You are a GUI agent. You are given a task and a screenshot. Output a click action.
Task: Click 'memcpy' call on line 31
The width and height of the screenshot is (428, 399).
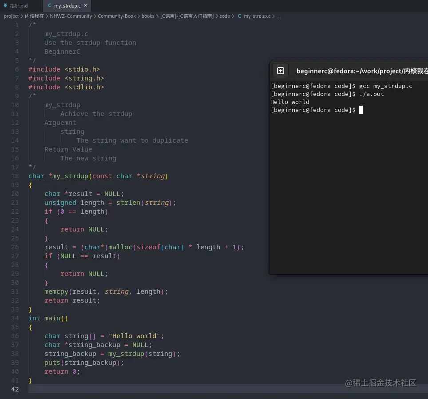coord(56,291)
